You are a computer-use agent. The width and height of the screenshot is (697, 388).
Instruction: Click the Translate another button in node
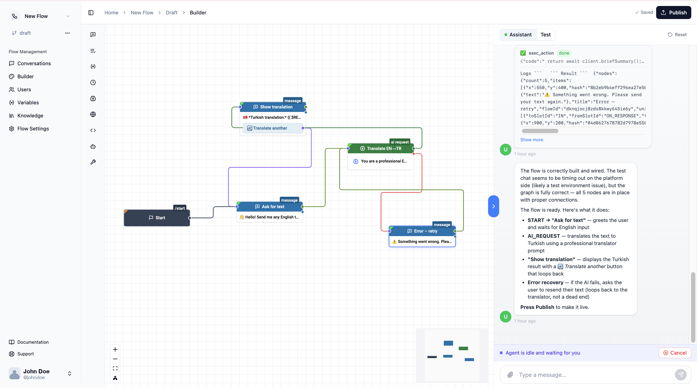(x=273, y=128)
